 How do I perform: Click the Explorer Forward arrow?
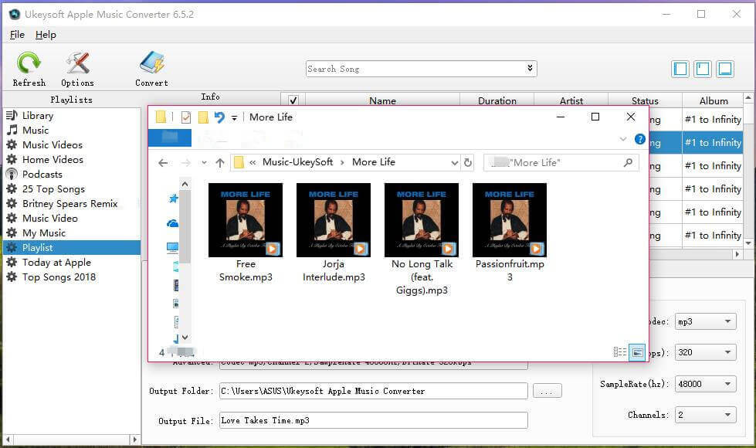[x=185, y=163]
